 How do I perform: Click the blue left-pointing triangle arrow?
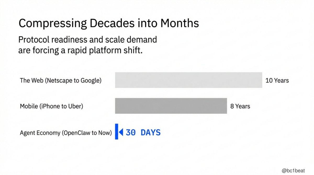pyautogui.click(x=121, y=132)
